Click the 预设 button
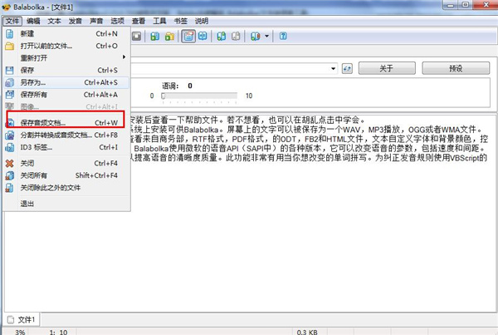This screenshot has width=498, height=335. [x=455, y=67]
